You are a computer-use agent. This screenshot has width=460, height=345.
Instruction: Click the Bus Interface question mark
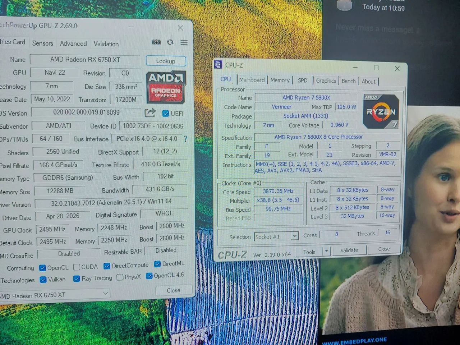185,139
